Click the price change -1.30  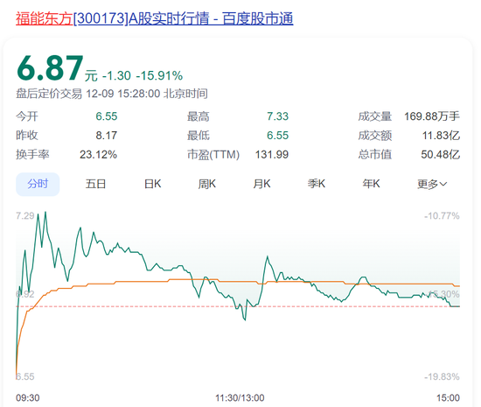116,76
